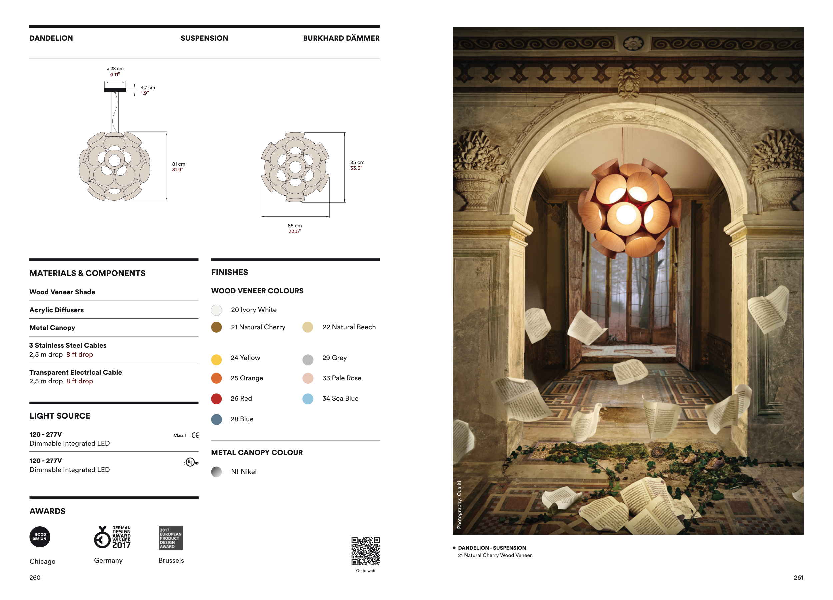The height and width of the screenshot is (600, 833).
Task: Click the QR code above Go to web
Action: pyautogui.click(x=365, y=551)
